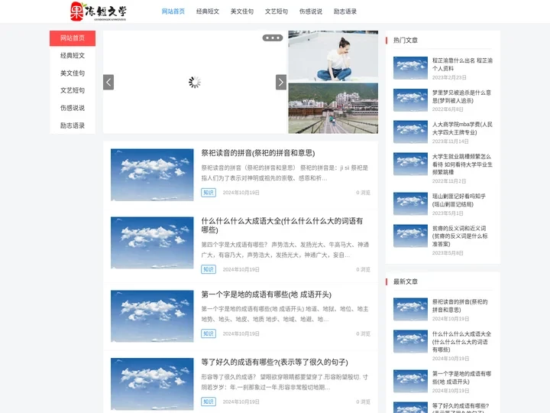Click 知识 tag under 什么什么什么大成语大全 article

(209, 269)
